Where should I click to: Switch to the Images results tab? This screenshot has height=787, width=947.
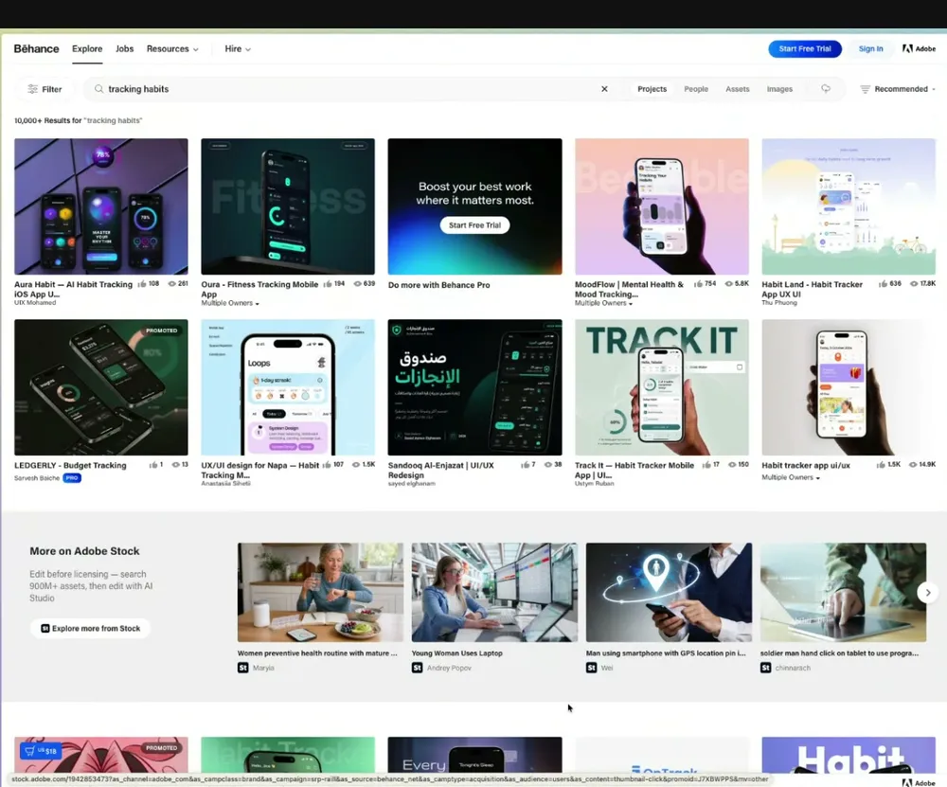click(779, 89)
